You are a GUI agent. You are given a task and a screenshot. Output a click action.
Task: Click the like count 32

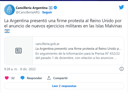pos(13,78)
